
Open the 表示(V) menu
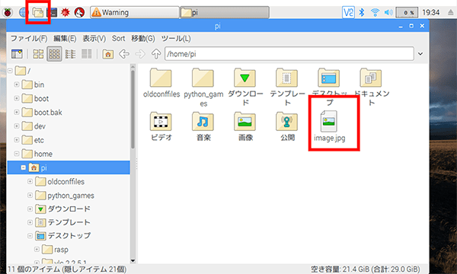94,38
